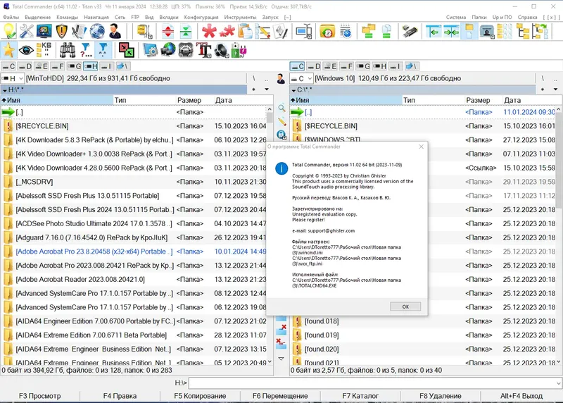Open left panel directory history arrow

click(x=267, y=89)
